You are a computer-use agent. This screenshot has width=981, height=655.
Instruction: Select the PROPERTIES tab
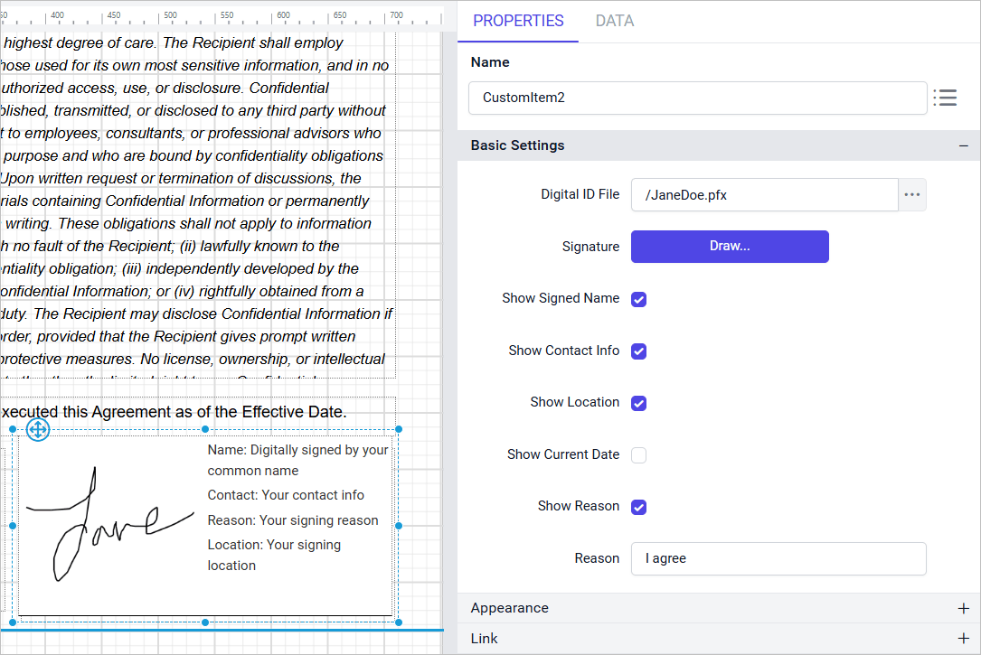tap(518, 21)
